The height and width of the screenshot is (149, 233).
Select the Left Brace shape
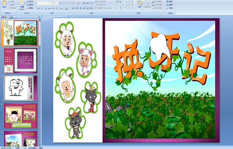point(129,8)
